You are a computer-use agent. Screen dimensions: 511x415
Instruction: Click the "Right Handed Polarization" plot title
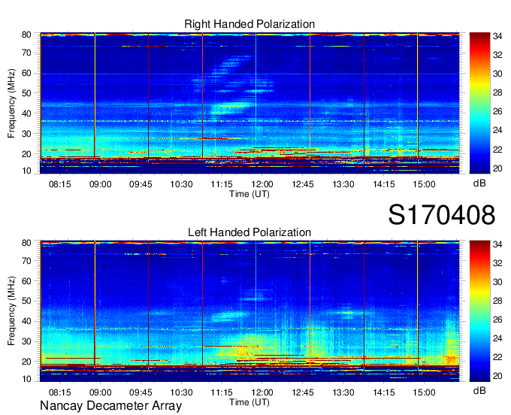coord(249,24)
